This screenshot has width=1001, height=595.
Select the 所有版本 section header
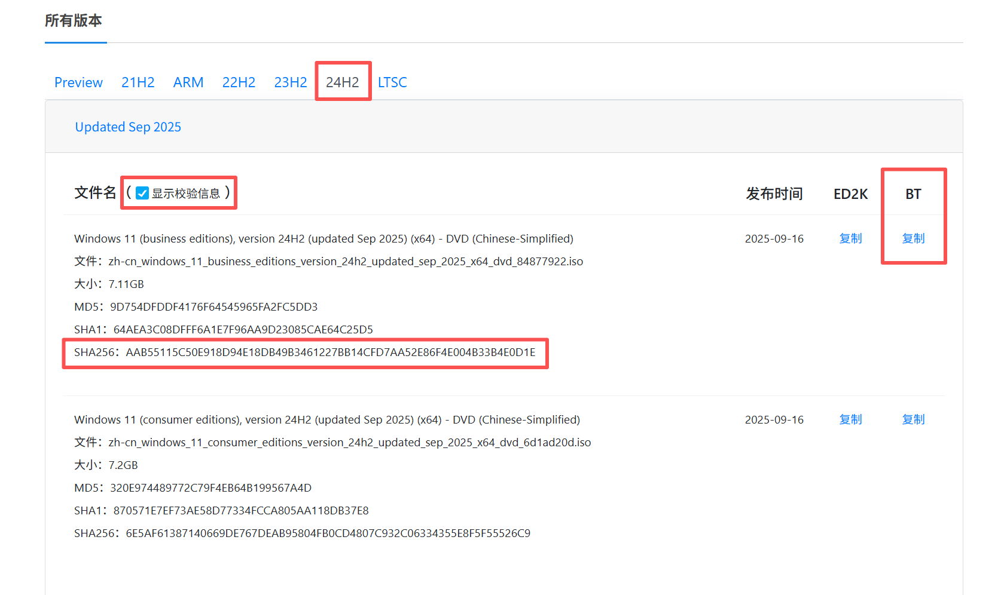coord(75,20)
